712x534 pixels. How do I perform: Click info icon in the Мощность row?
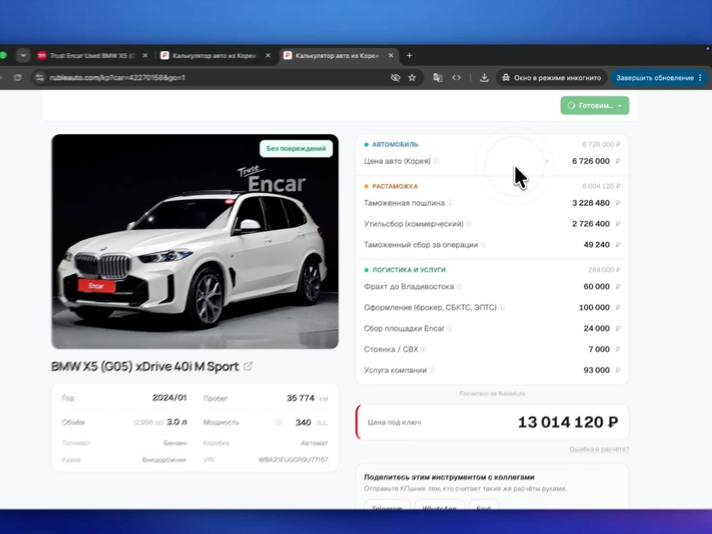tap(278, 422)
